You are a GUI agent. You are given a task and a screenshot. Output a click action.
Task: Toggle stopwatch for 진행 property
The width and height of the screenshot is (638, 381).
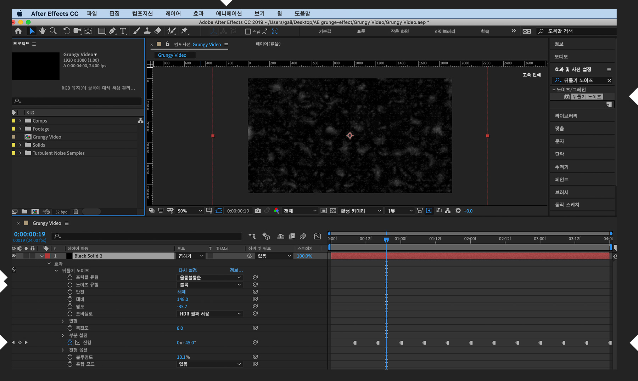point(70,343)
